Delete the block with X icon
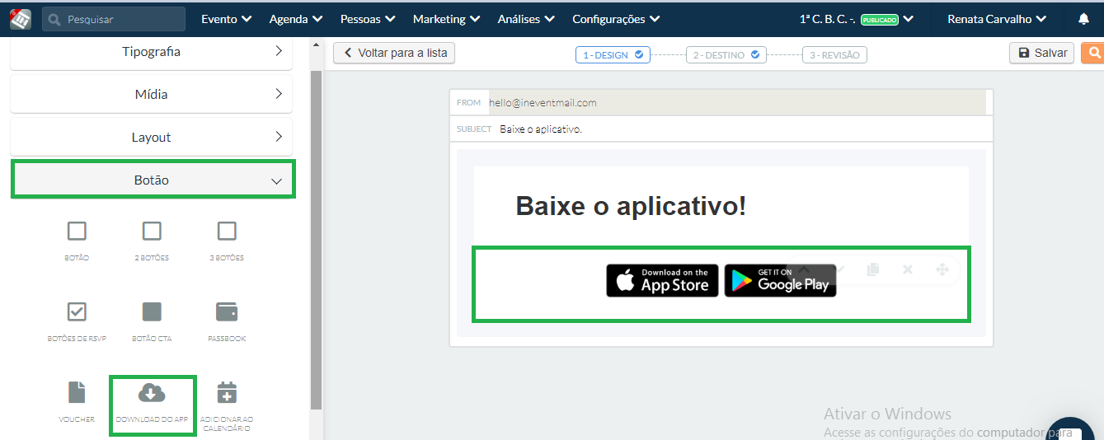This screenshot has width=1104, height=440. click(908, 269)
